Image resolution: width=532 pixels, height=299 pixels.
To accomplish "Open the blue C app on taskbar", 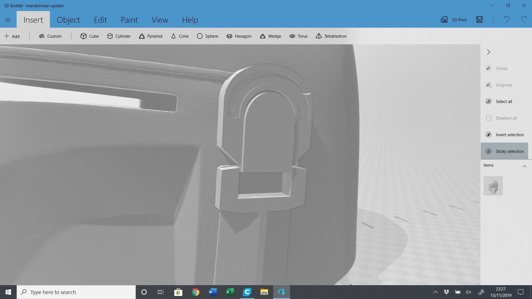I will pyautogui.click(x=247, y=292).
